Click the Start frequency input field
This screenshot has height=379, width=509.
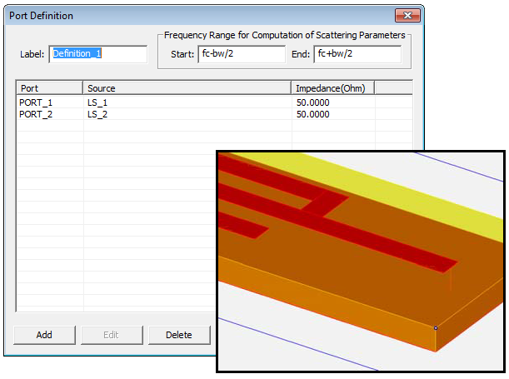click(x=242, y=55)
